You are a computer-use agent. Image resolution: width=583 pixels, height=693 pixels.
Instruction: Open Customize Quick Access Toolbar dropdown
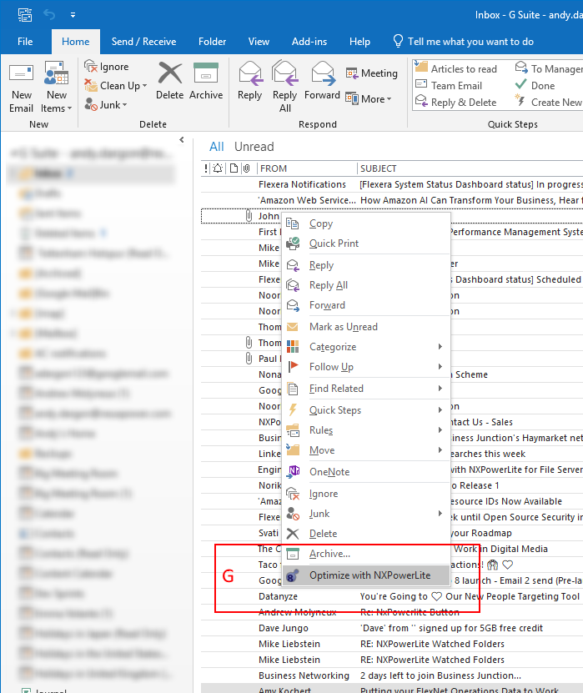73,15
